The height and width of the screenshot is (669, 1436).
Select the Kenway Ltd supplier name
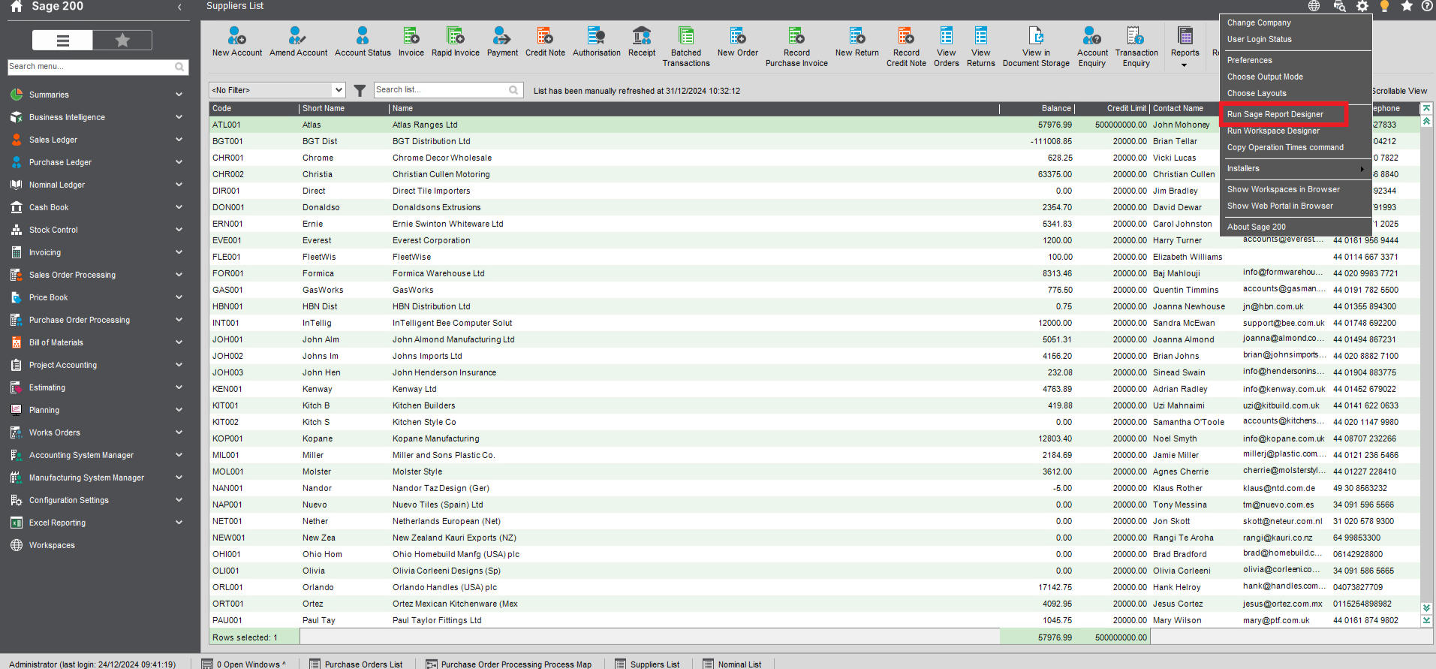(x=414, y=389)
